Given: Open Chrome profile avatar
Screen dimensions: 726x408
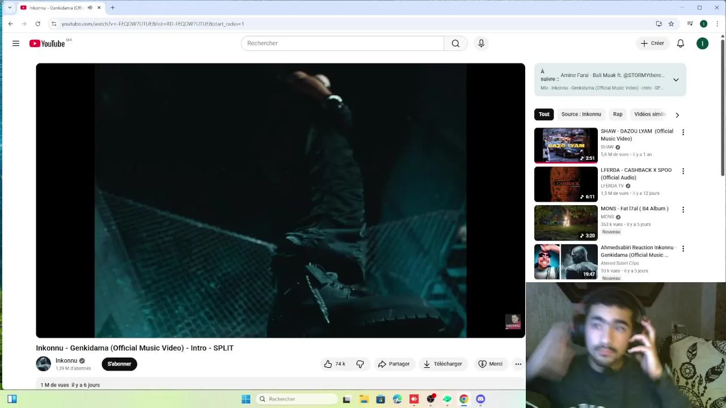Looking at the screenshot, I should tap(703, 24).
